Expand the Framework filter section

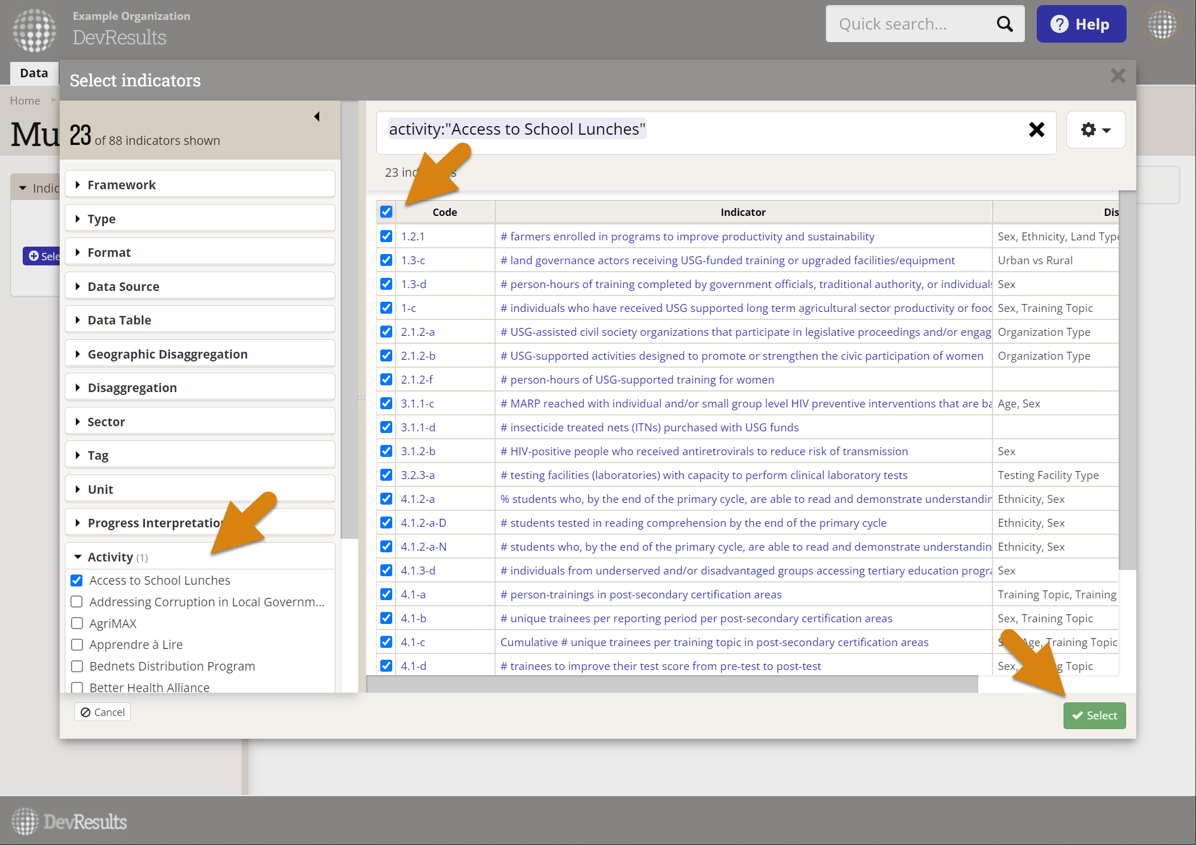tap(121, 185)
